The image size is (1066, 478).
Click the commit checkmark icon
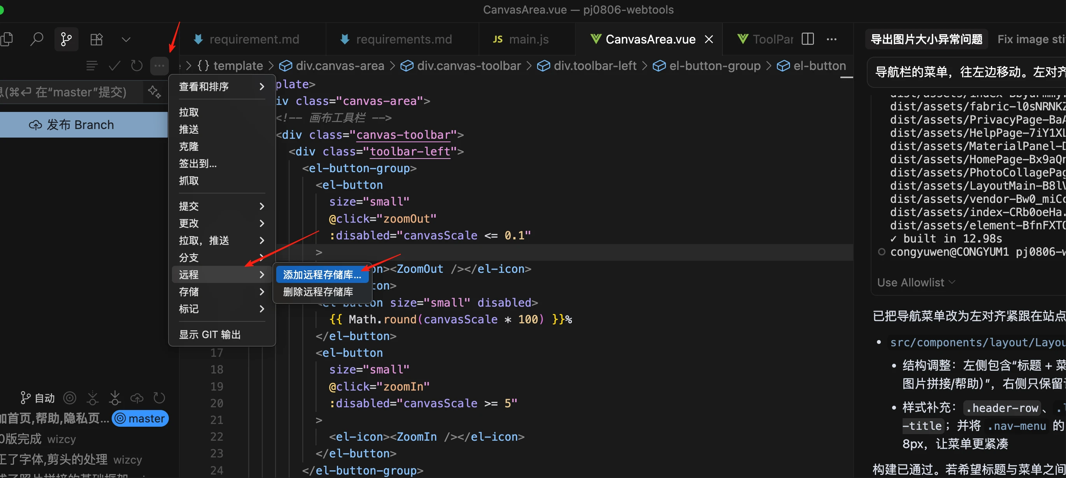point(114,66)
